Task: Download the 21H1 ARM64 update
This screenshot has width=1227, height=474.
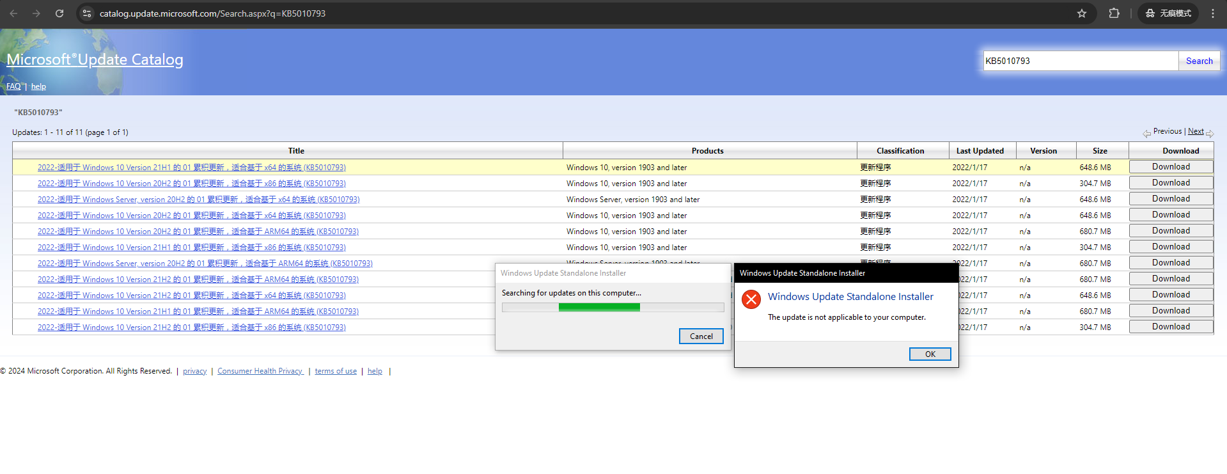Action: tap(1171, 311)
